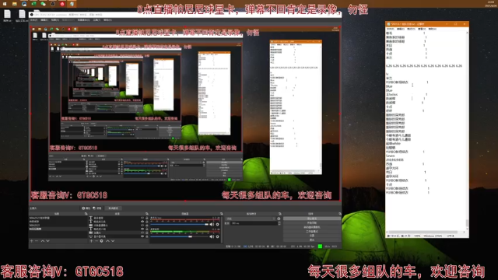This screenshot has width=498, height=280.
Task: Open the first text file on desktop
Action: click(x=7, y=16)
